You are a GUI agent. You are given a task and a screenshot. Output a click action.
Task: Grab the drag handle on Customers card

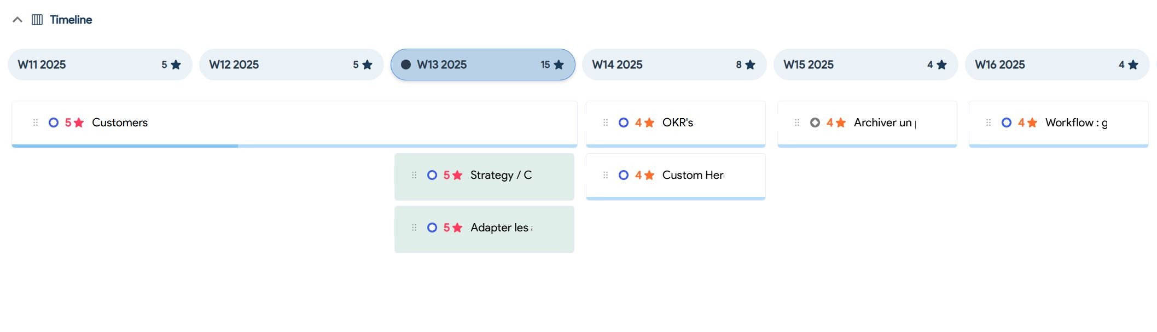[x=36, y=123]
